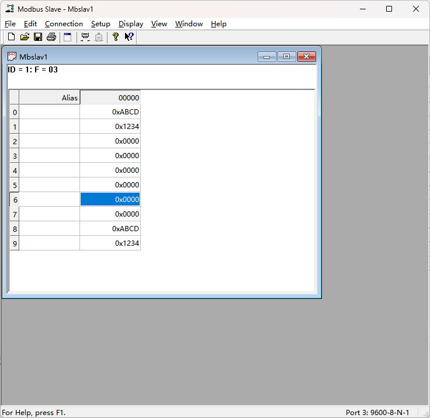Click the yellow Help question mark icon

(x=116, y=37)
